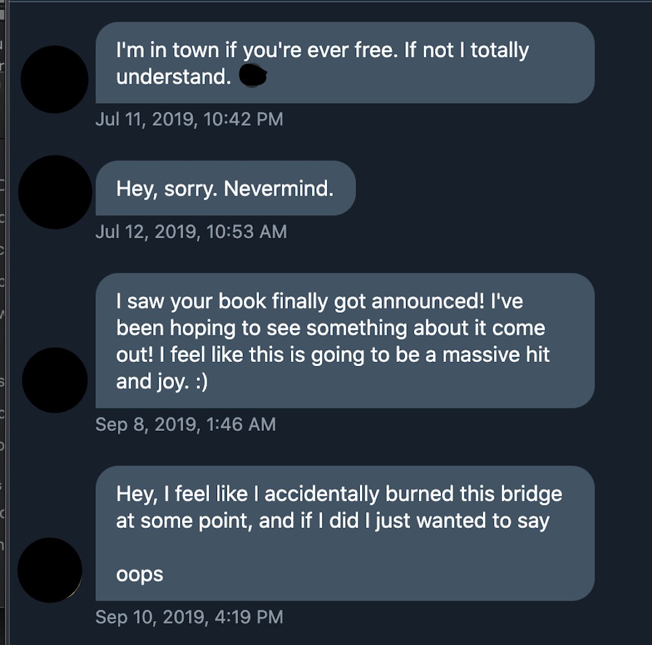Click the word "oops" in last message

point(140,574)
